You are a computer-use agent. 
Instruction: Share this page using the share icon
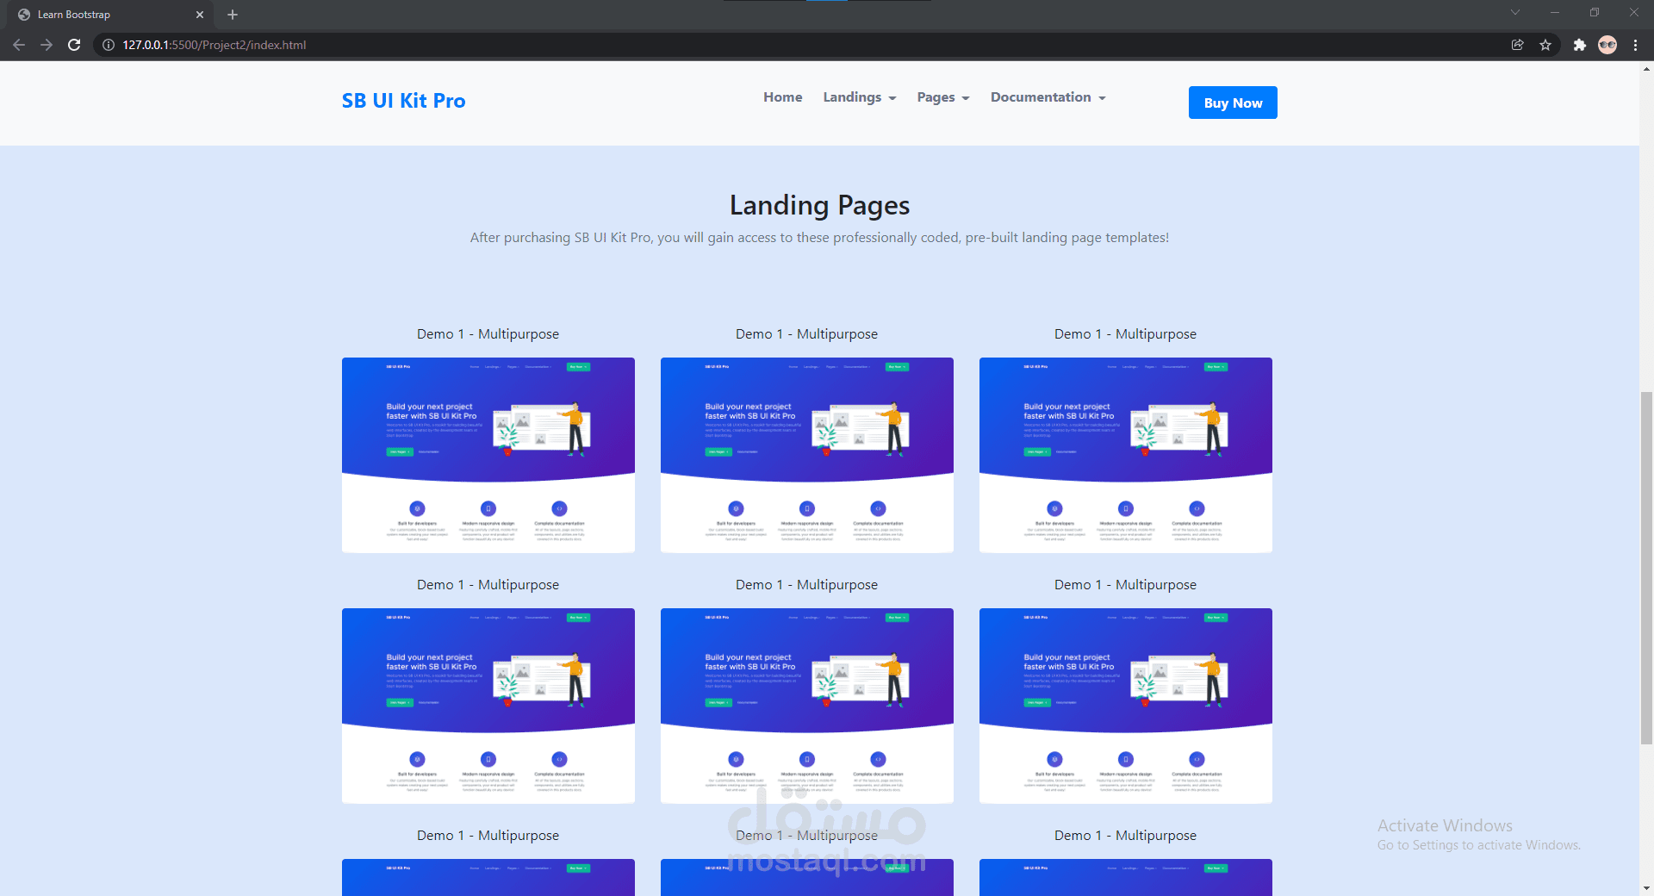click(x=1518, y=45)
